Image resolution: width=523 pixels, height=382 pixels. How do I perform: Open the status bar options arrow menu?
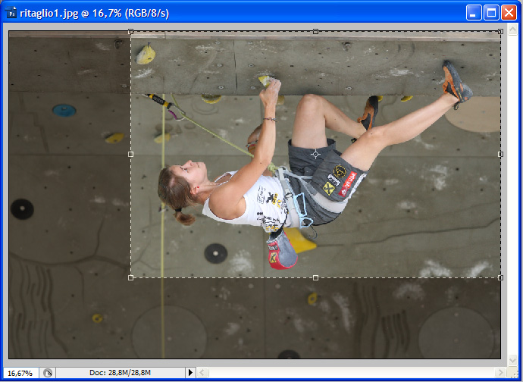pyautogui.click(x=190, y=373)
